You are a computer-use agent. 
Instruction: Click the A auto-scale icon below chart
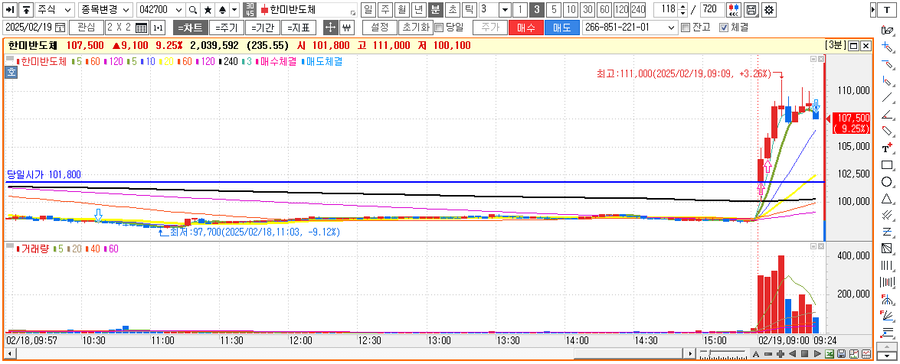(x=756, y=354)
